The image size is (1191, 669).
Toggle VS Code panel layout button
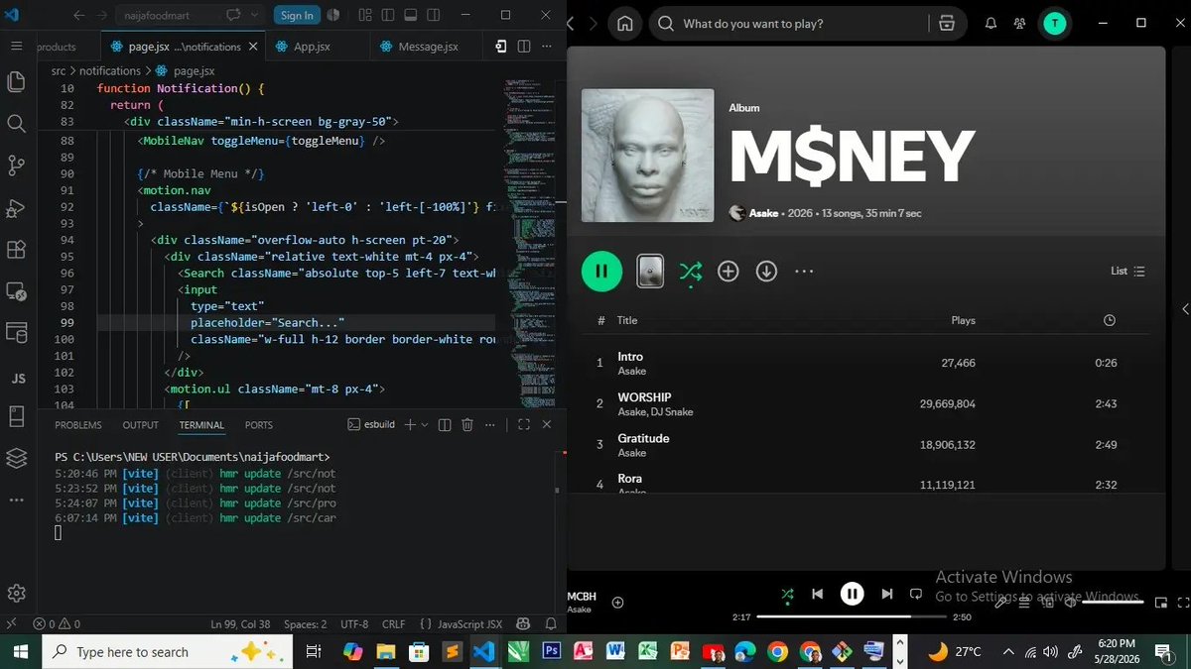pyautogui.click(x=410, y=15)
